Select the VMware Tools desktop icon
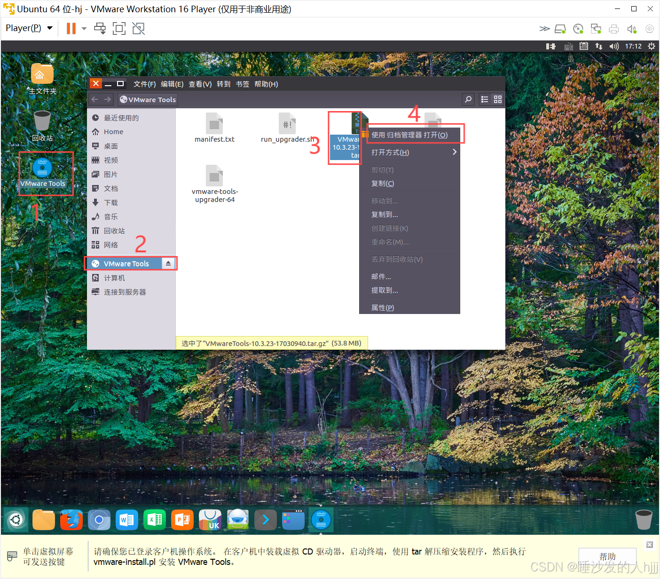Viewport: 660px width, 579px height. click(x=42, y=173)
